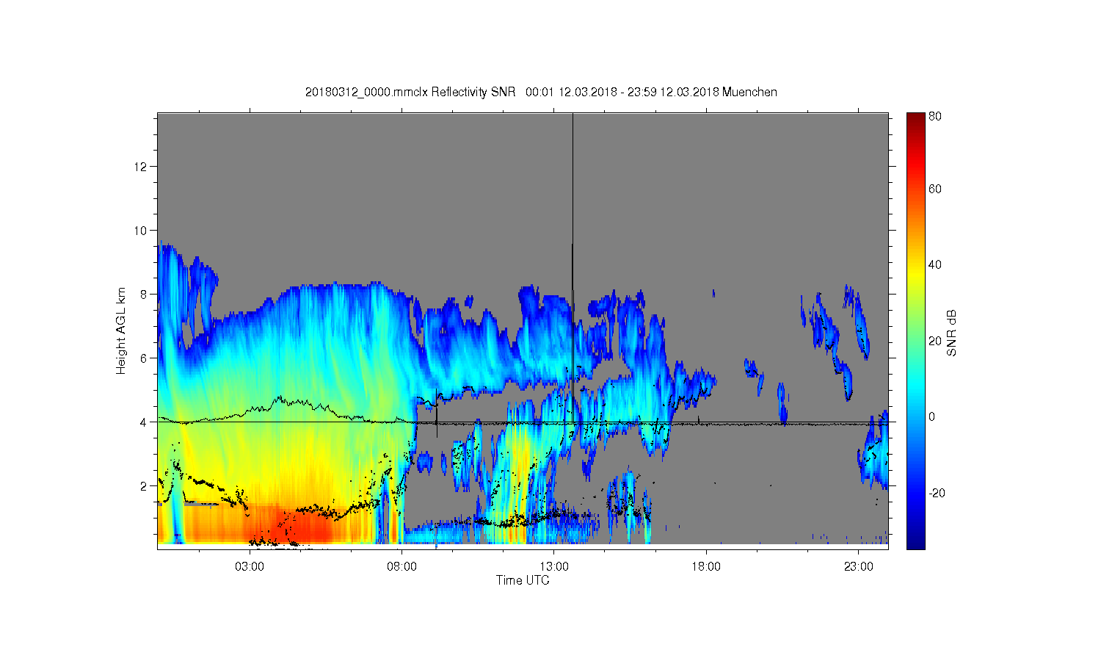Click the dark blue bottom of the colorbar
Screen dimensions: 1101x661
point(915,540)
